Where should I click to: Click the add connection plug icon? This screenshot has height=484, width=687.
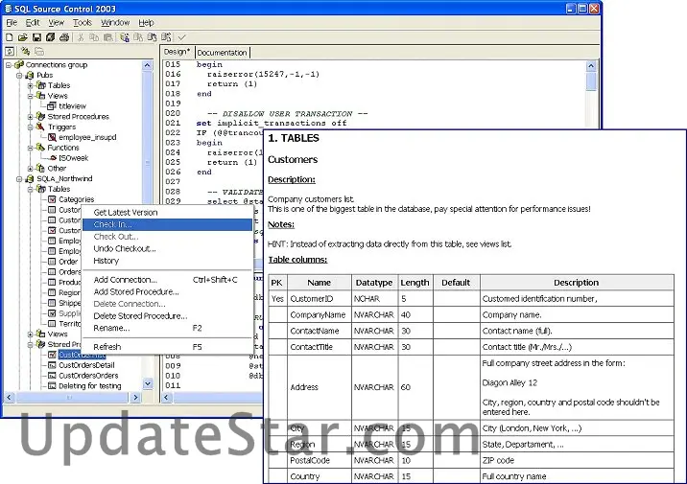tap(25, 52)
